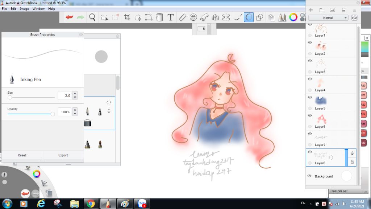This screenshot has height=209, width=371.
Task: Select the Perspective guide tool
Action: 215,17
